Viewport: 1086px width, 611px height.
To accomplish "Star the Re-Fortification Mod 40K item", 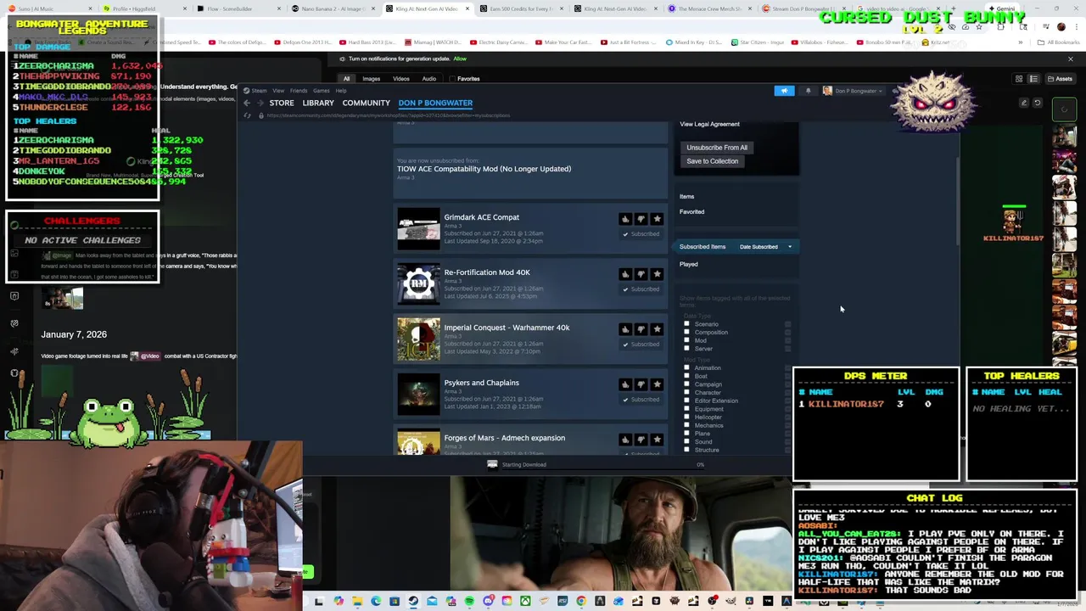I will (657, 274).
